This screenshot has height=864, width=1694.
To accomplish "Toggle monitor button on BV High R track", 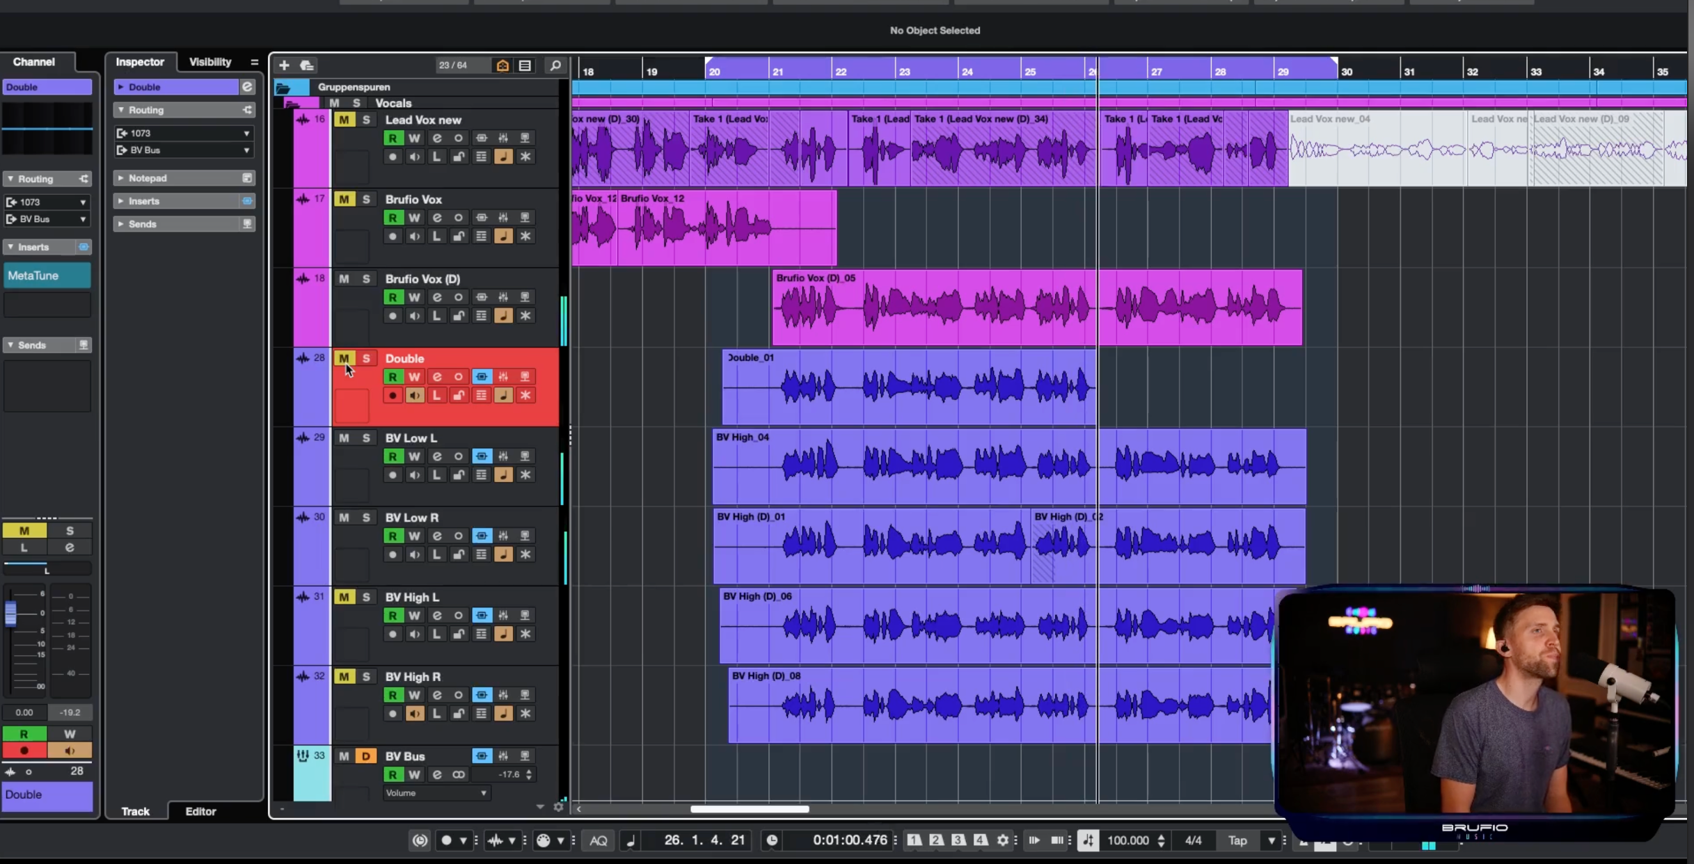I will [x=415, y=714].
